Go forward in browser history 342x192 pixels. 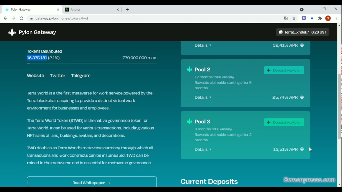tap(14, 18)
